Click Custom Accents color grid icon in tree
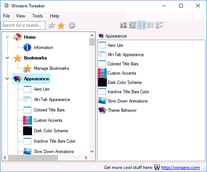Viewport: 207px width, 172px height. [28, 120]
